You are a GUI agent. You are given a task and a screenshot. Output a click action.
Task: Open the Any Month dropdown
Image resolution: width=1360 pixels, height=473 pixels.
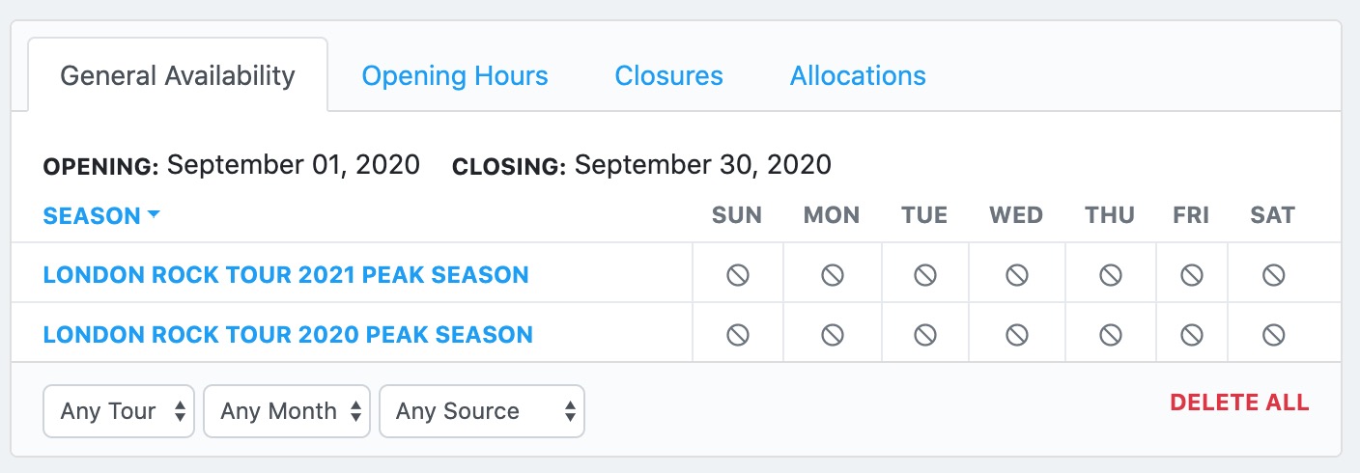[287, 411]
